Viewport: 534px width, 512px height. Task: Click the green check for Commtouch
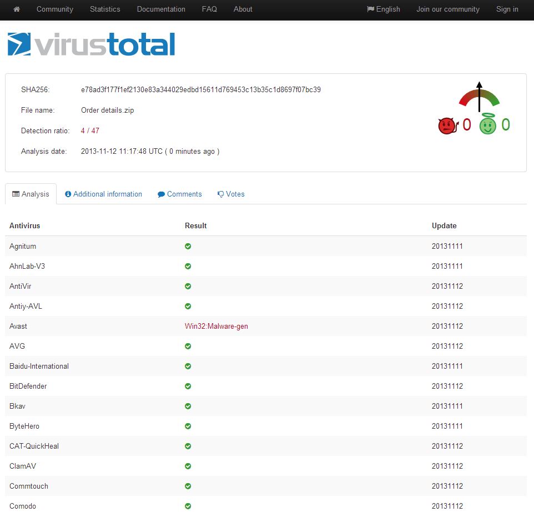pos(188,486)
